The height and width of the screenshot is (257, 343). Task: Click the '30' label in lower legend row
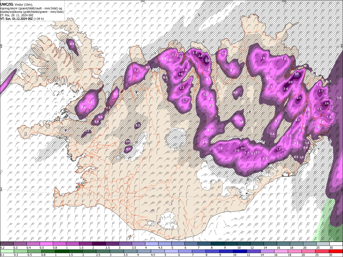tap(331, 255)
